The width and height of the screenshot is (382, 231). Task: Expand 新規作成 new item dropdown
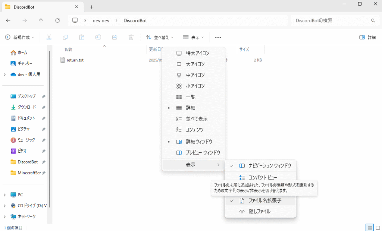19,37
